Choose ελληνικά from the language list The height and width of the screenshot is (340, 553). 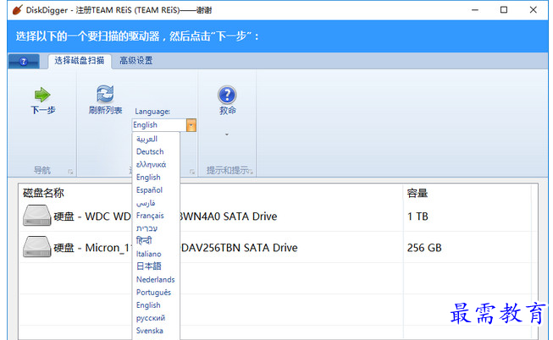pos(151,165)
